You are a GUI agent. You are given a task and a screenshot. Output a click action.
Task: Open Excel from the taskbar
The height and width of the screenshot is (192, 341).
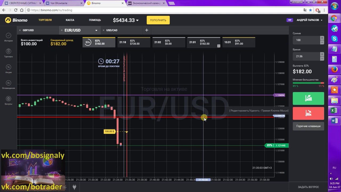[334, 110]
